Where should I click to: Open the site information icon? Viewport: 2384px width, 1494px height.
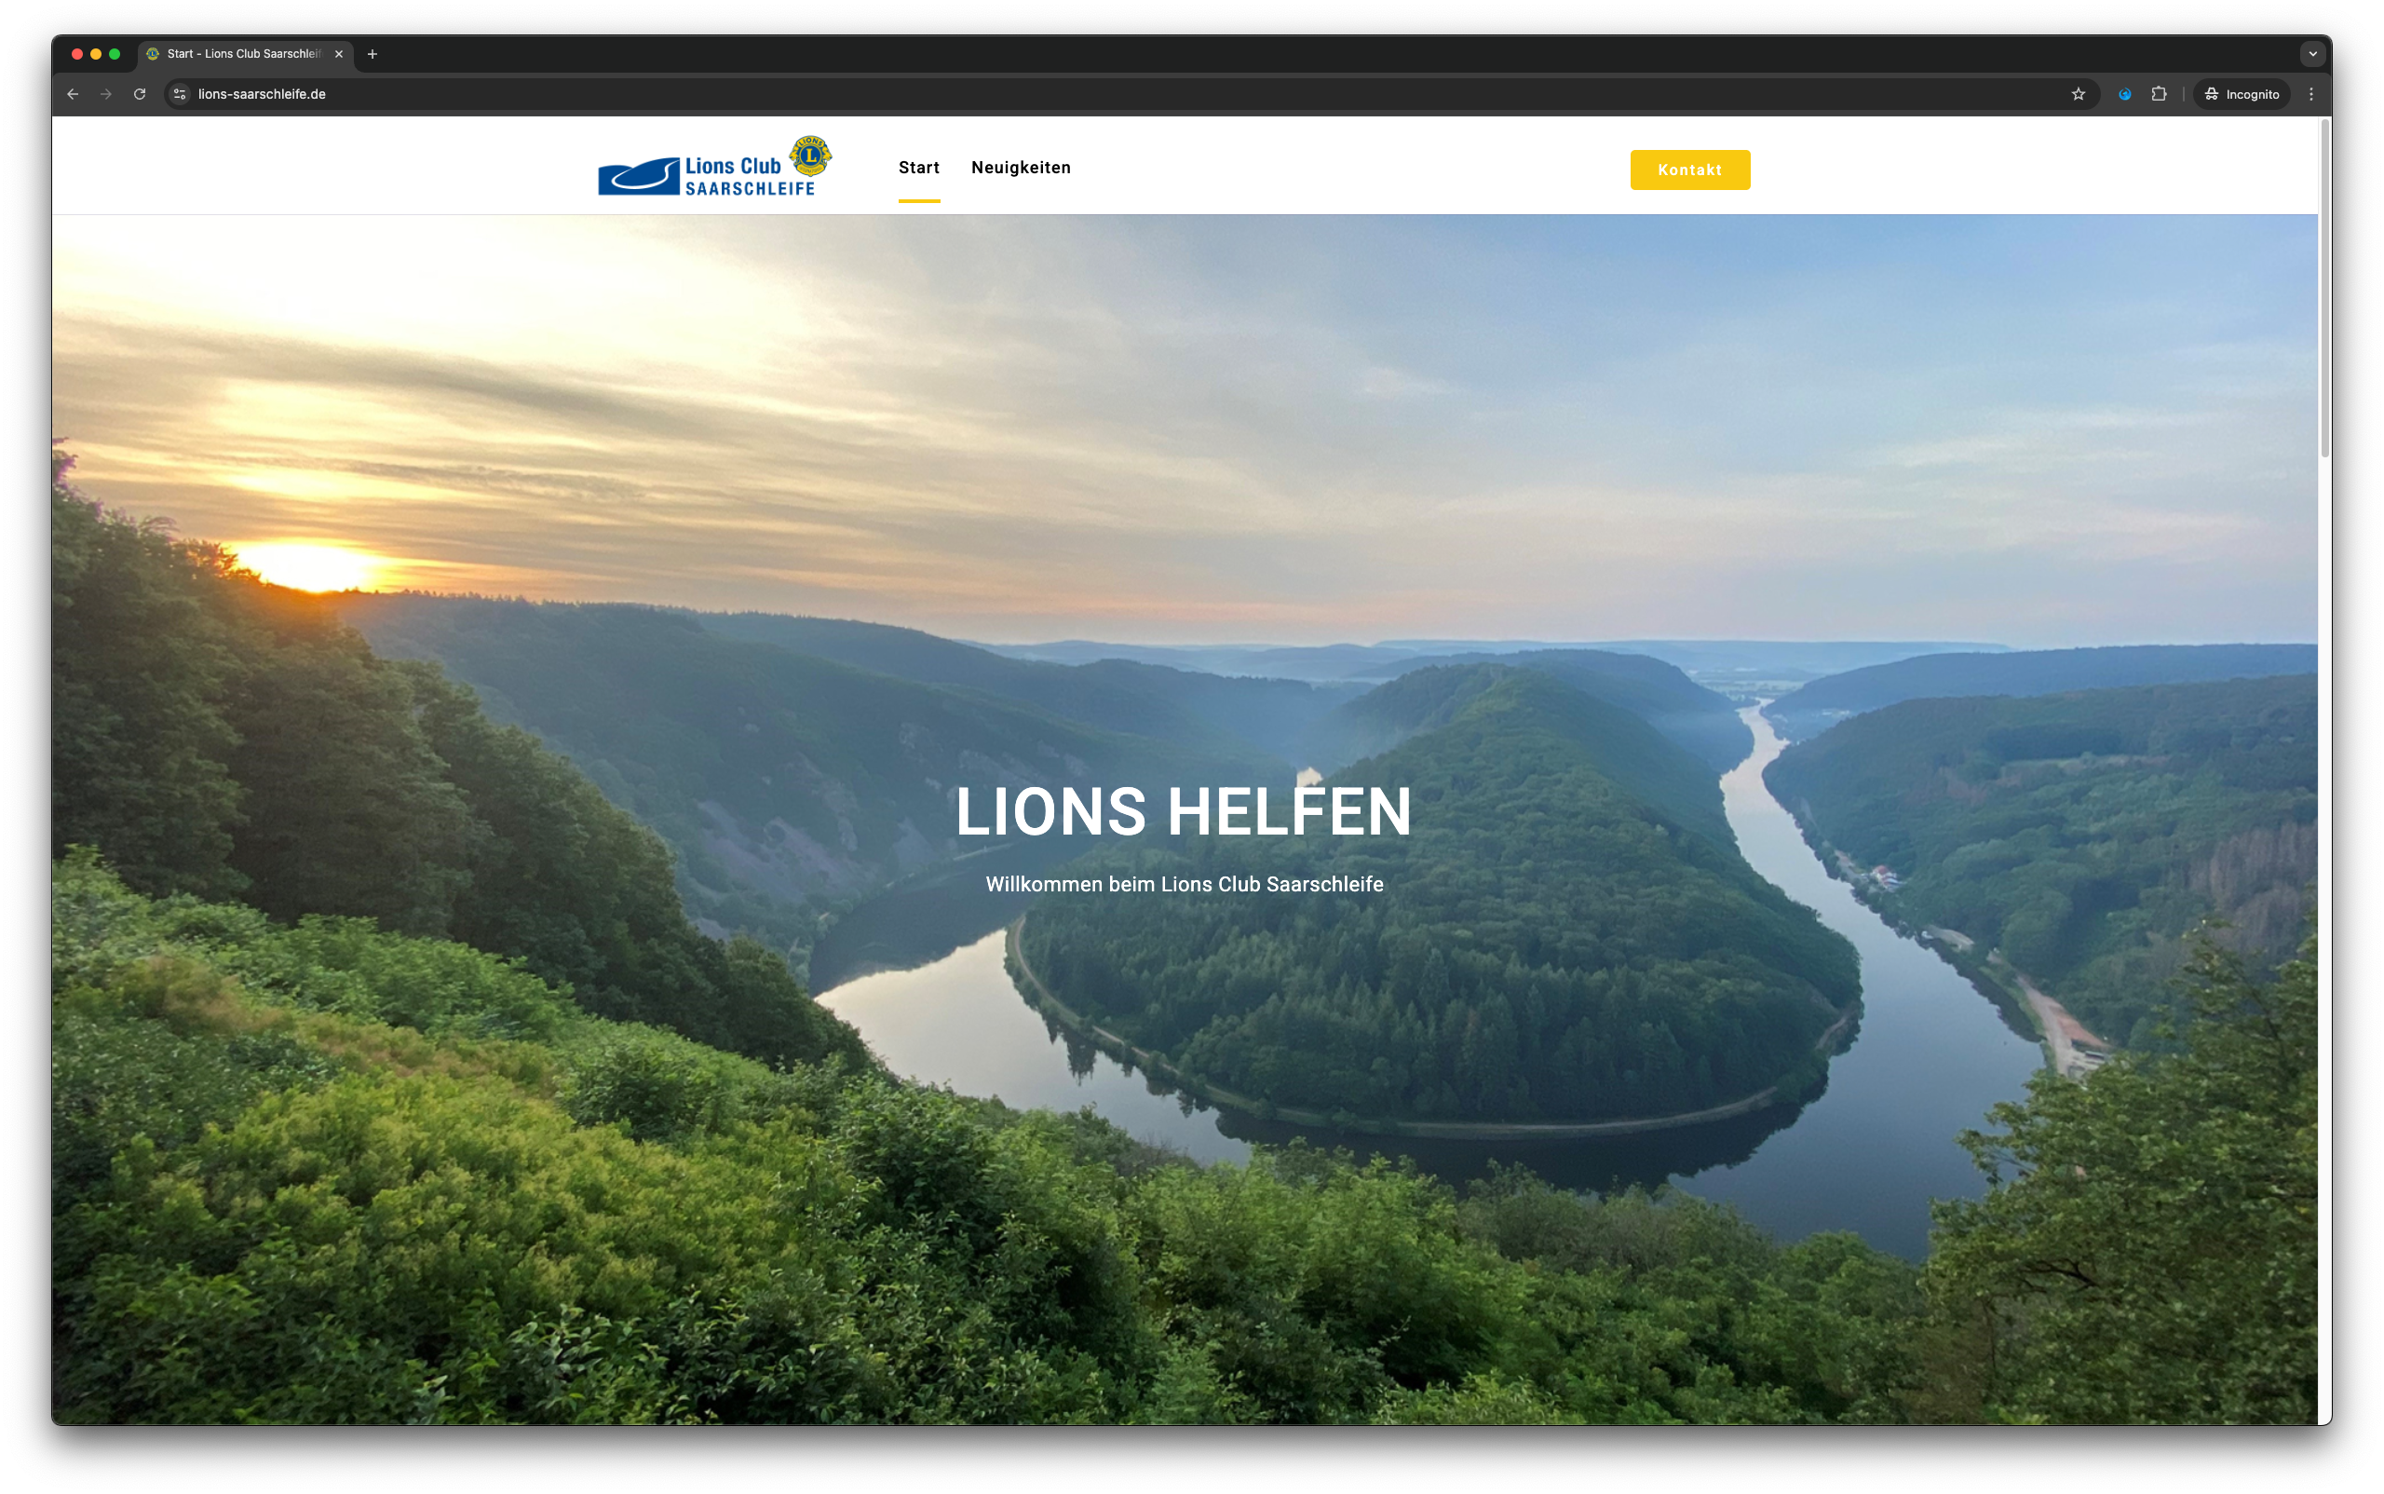pyautogui.click(x=180, y=94)
